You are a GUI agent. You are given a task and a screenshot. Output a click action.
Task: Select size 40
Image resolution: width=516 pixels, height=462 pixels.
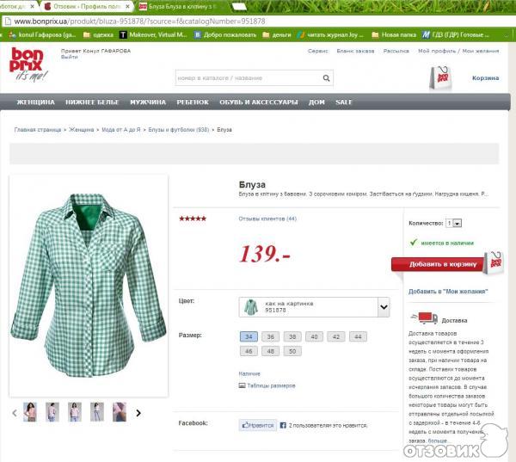[x=314, y=336]
